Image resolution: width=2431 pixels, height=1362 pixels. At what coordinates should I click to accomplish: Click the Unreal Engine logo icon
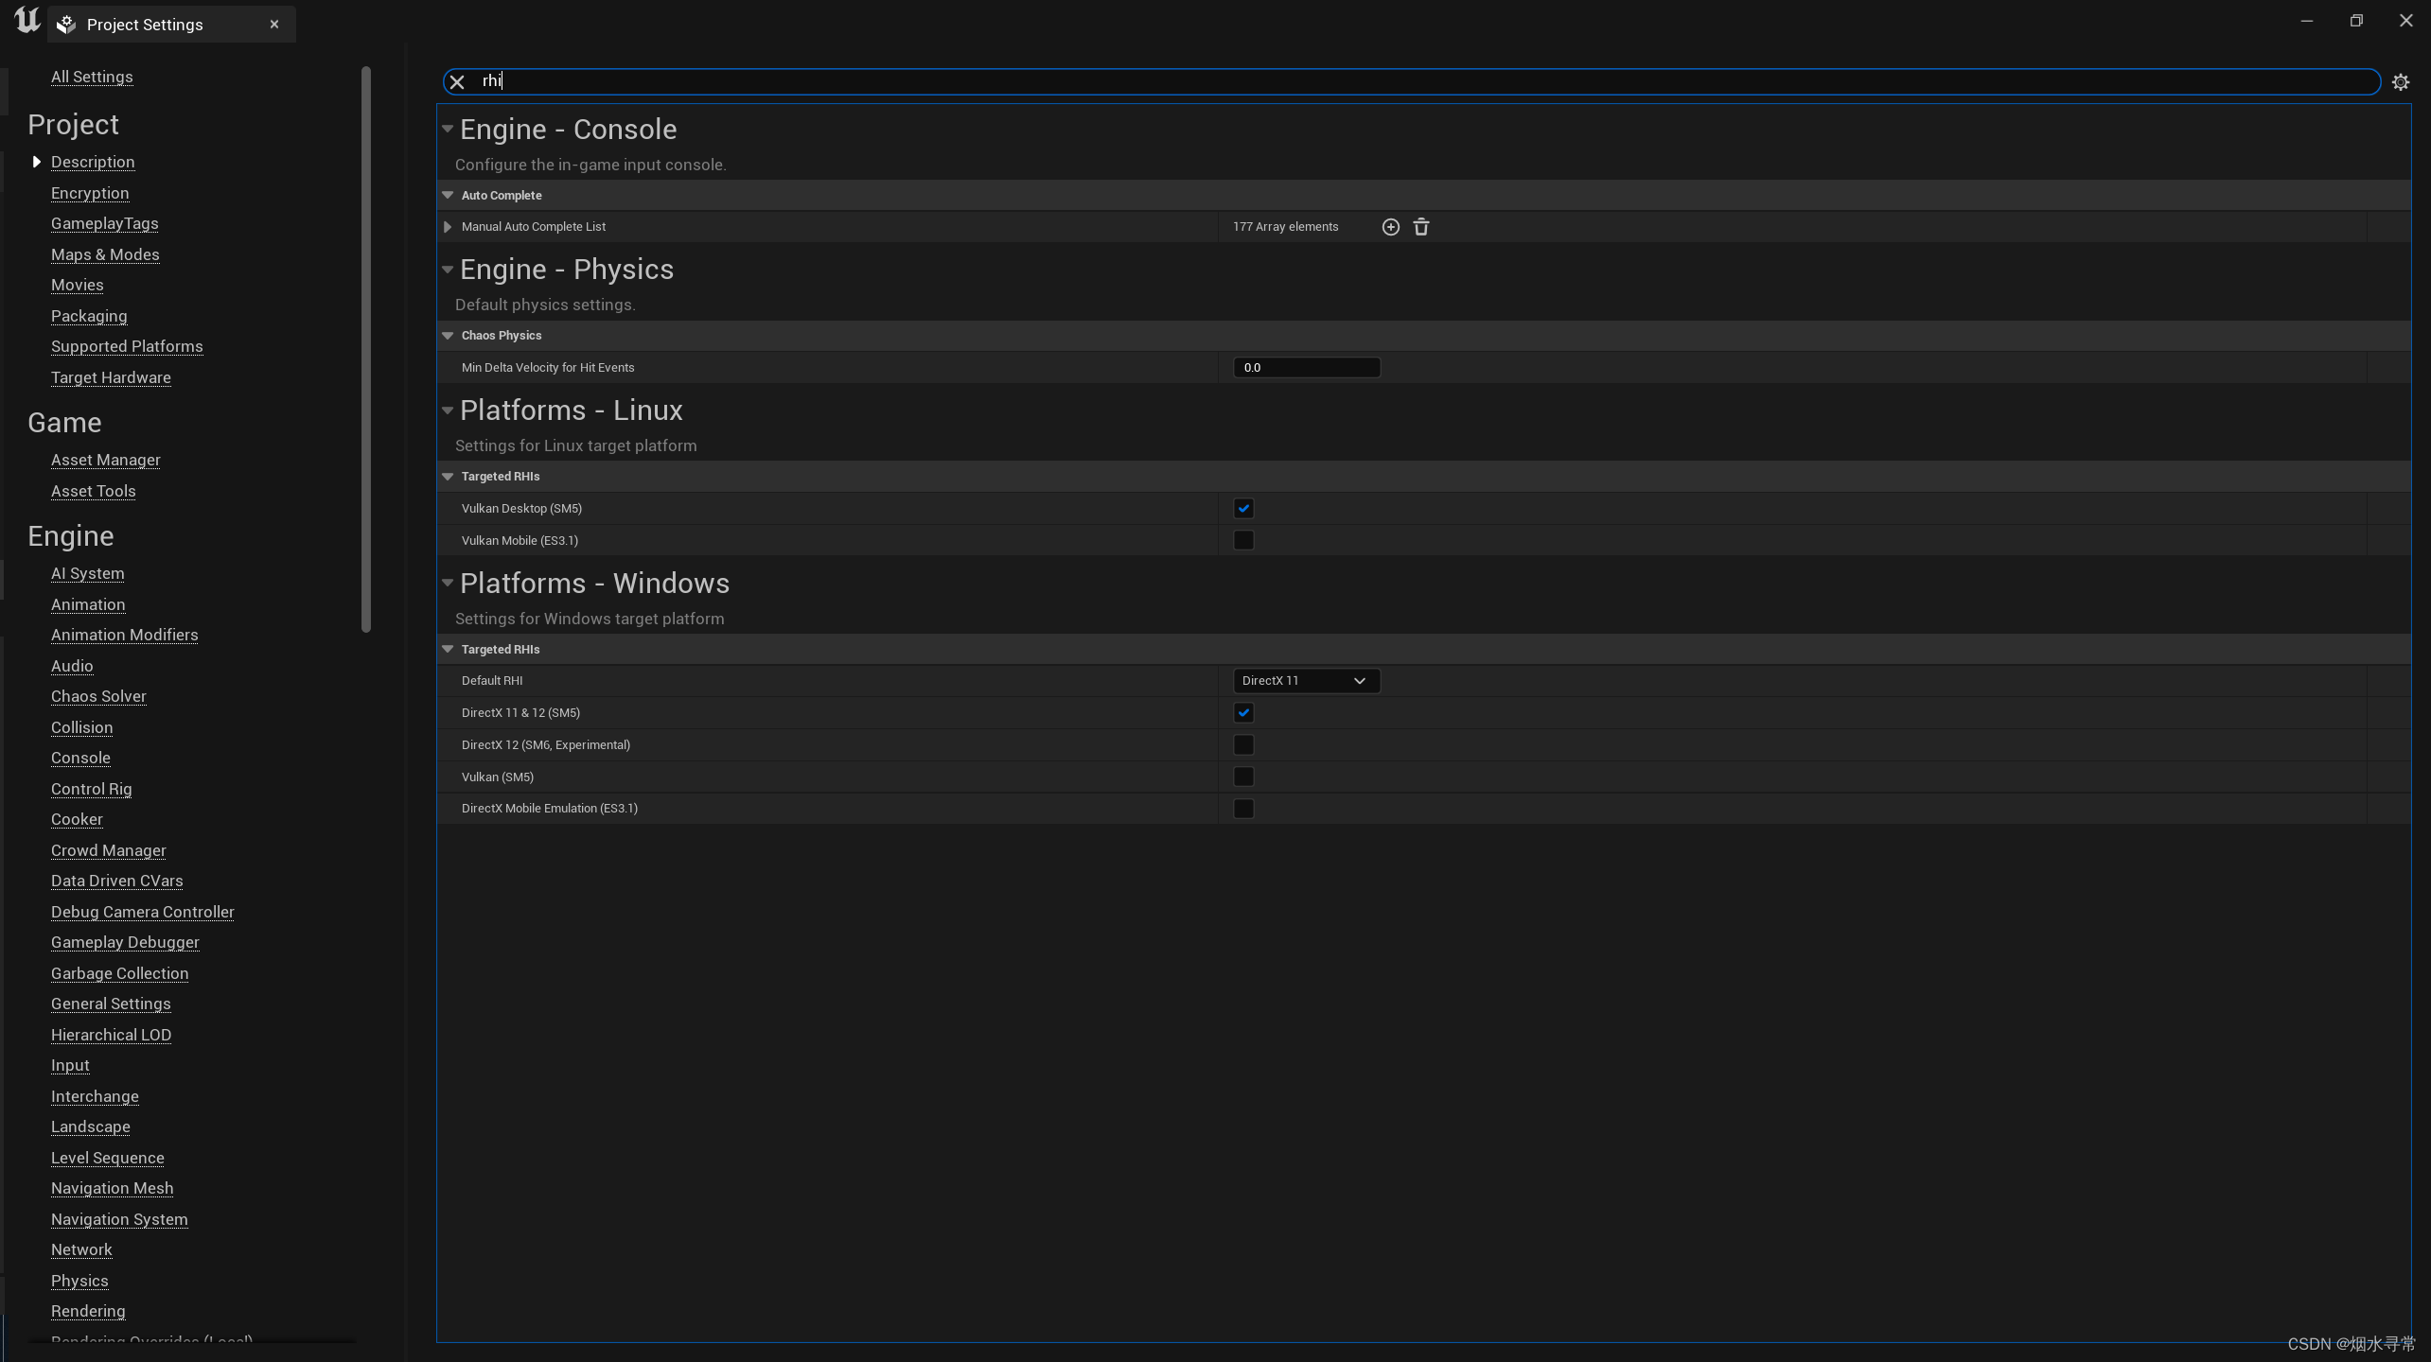click(26, 21)
